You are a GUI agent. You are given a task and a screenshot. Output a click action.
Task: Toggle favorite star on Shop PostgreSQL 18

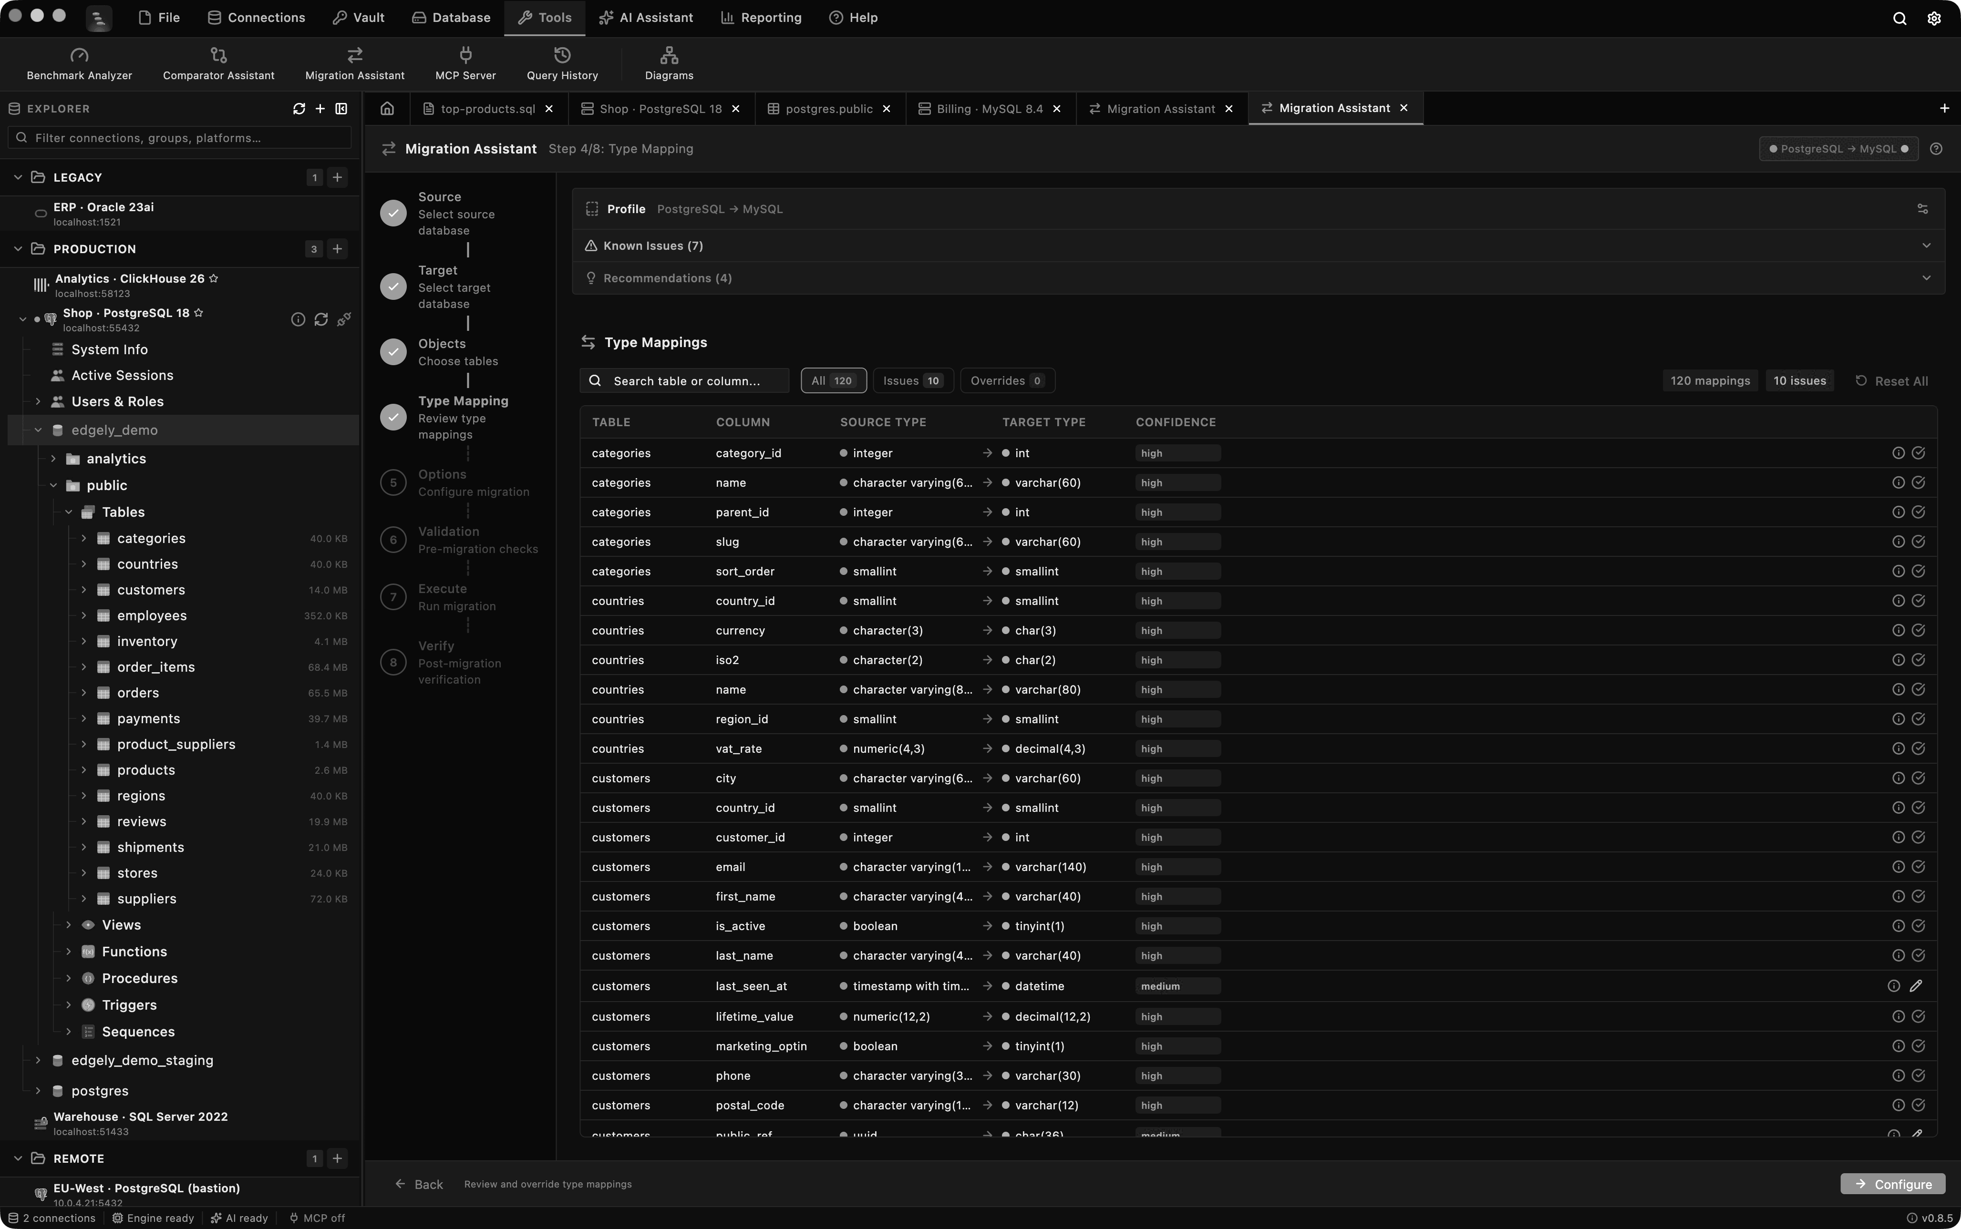[x=198, y=312]
